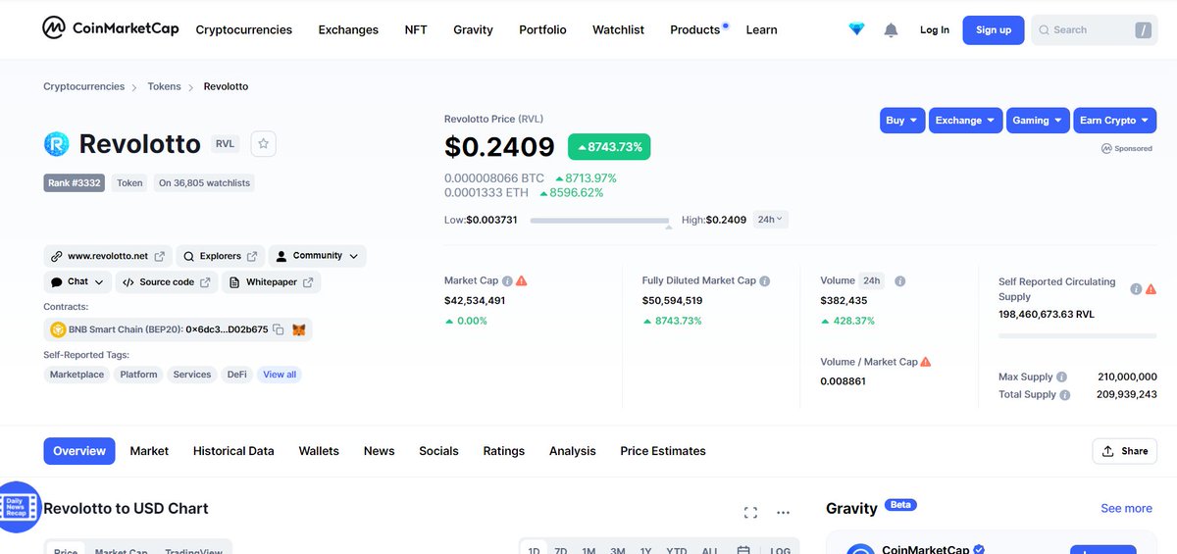The width and height of the screenshot is (1177, 554).
Task: Switch to the Analysis tab
Action: (573, 451)
